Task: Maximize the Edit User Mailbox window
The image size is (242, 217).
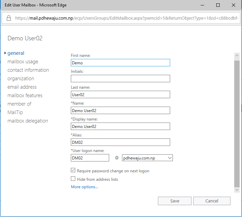Action: (x=218, y=5)
